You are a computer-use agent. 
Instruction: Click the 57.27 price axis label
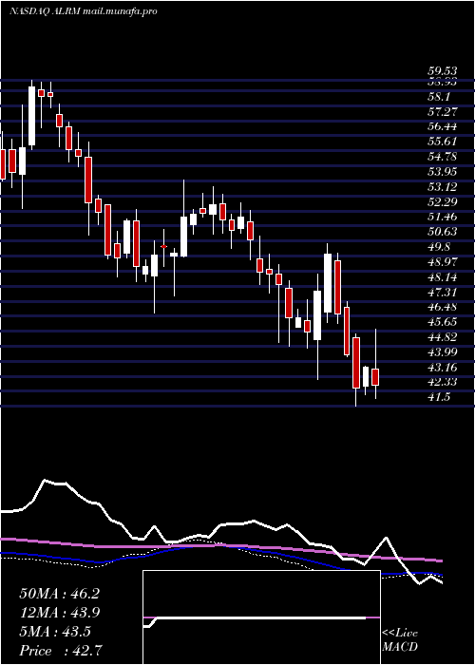pos(443,112)
